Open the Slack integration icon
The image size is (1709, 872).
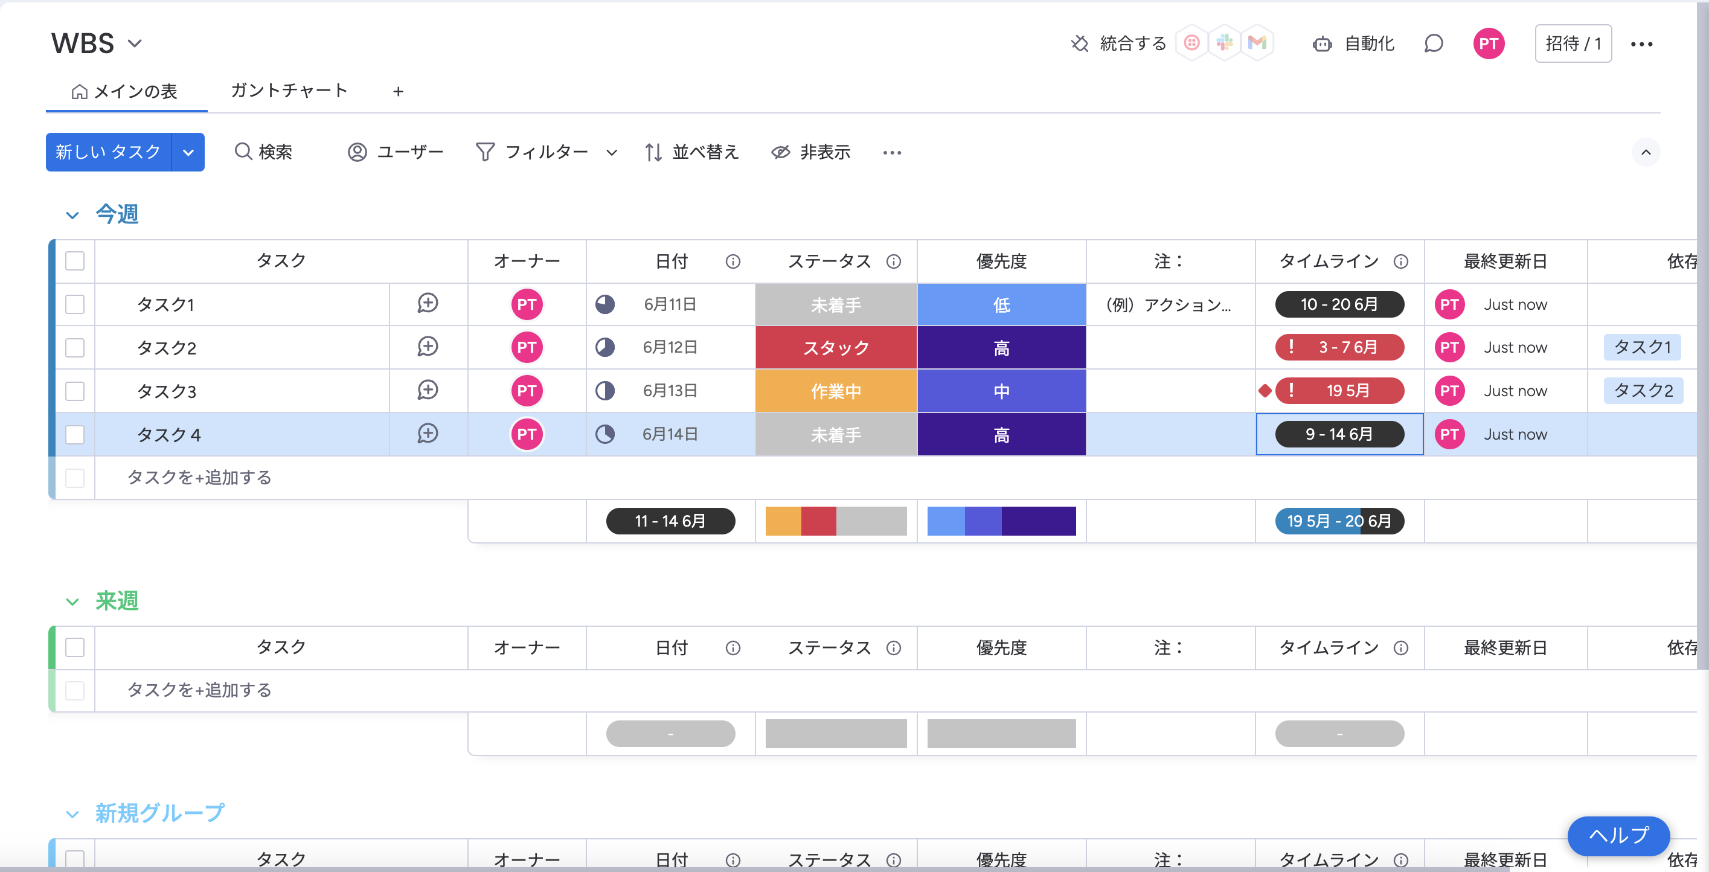(x=1225, y=43)
